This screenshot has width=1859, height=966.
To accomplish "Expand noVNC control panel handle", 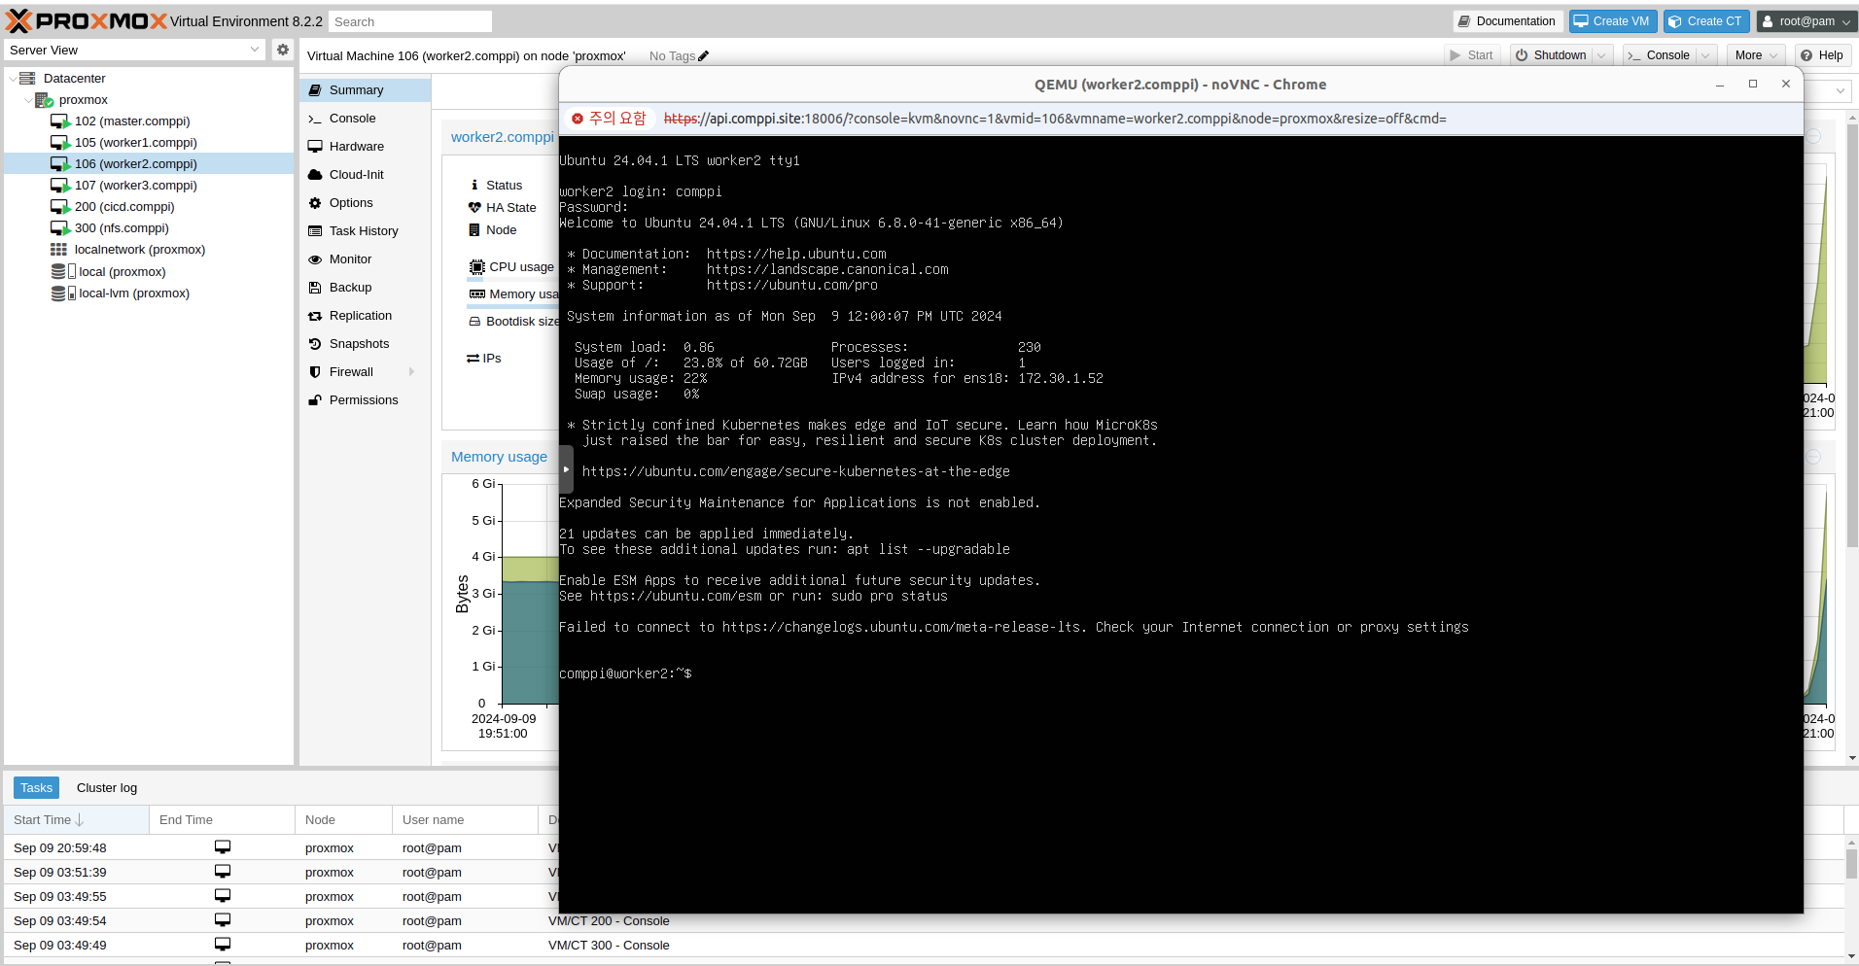I will click(x=566, y=469).
